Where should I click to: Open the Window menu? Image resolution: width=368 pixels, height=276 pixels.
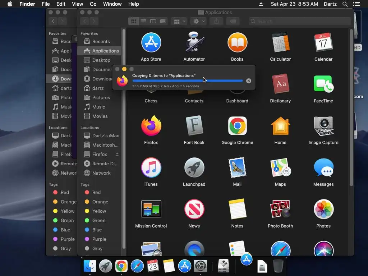click(x=112, y=4)
